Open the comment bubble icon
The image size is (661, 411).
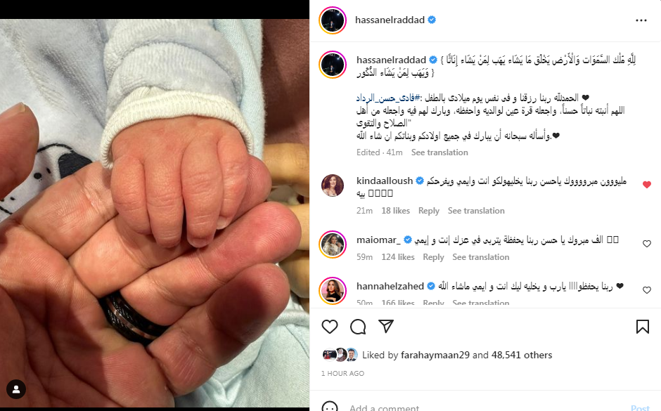point(358,327)
